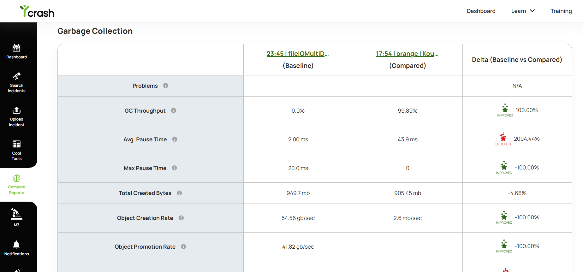This screenshot has height=272, width=583.
Task: Click the 43.9 ms compared value
Action: click(408, 139)
